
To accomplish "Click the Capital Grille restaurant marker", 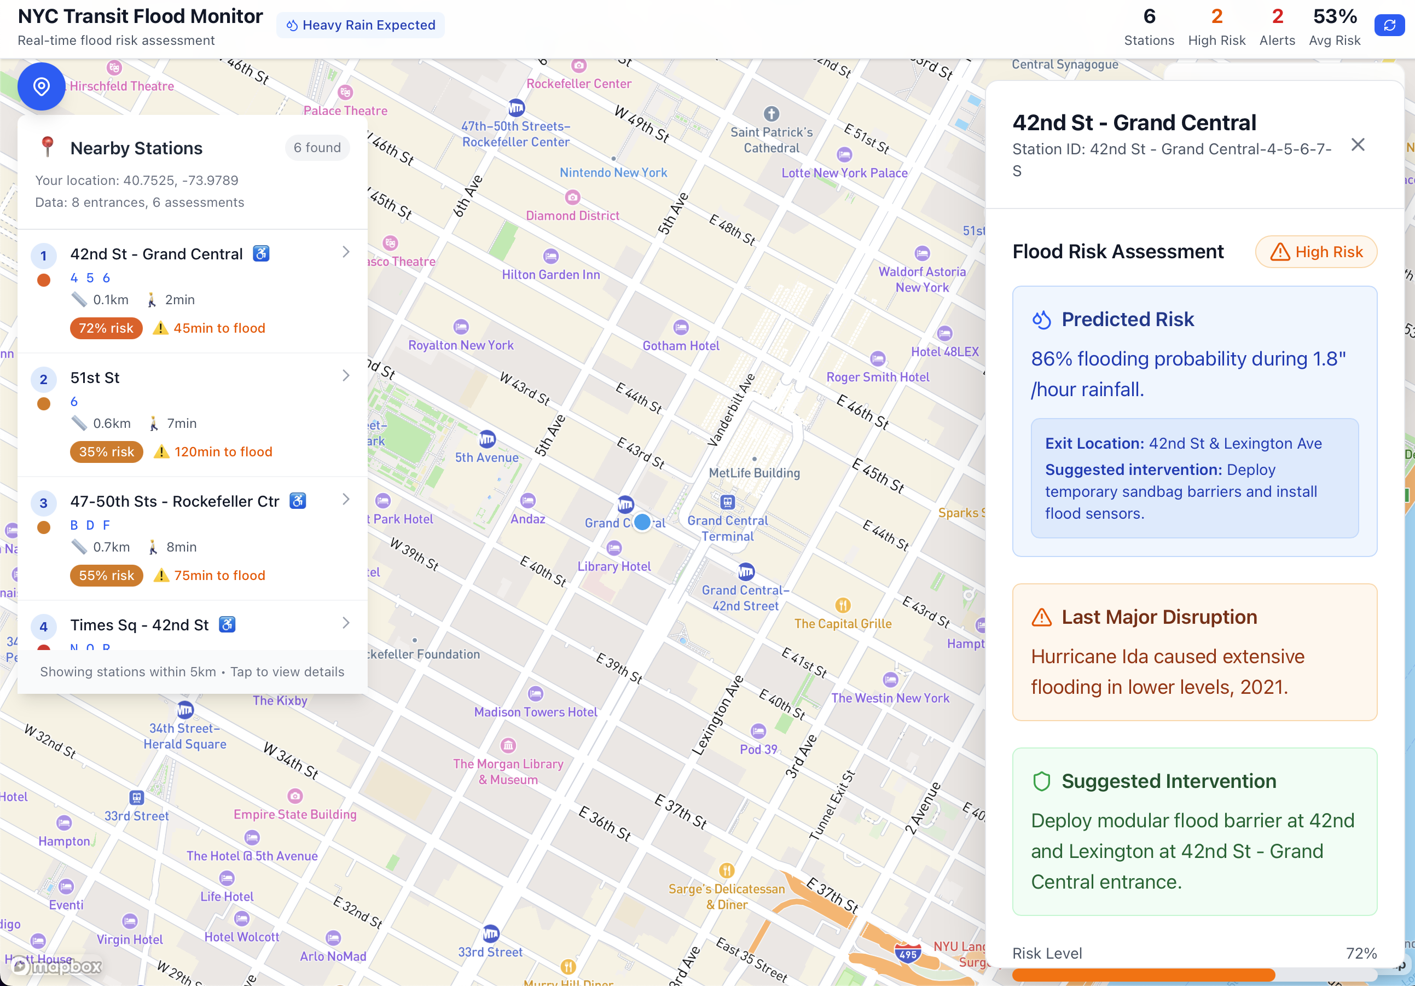I will 843,605.
